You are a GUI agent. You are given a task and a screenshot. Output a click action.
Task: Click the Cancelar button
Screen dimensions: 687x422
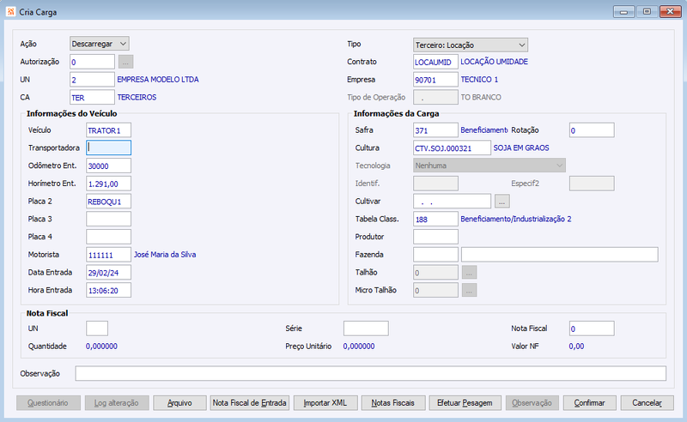(x=647, y=403)
